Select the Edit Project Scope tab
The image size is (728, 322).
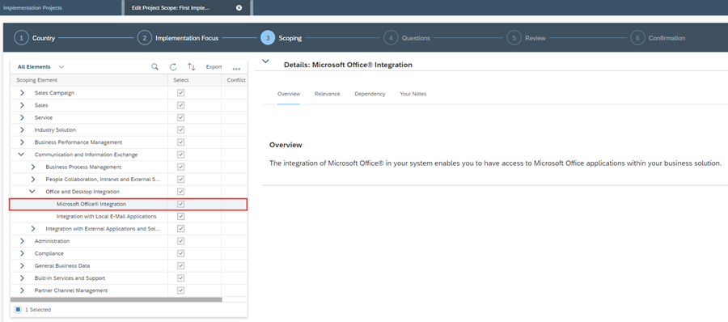click(186, 8)
